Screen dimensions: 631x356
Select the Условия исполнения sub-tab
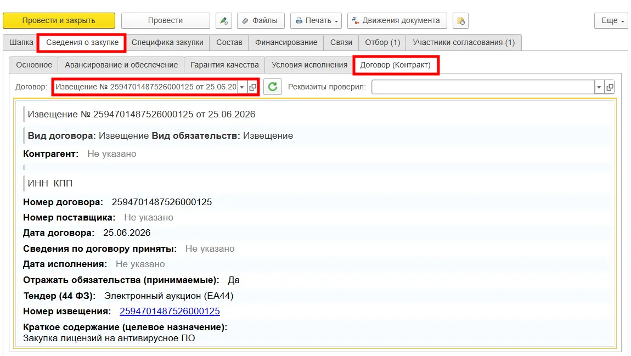pyautogui.click(x=309, y=65)
